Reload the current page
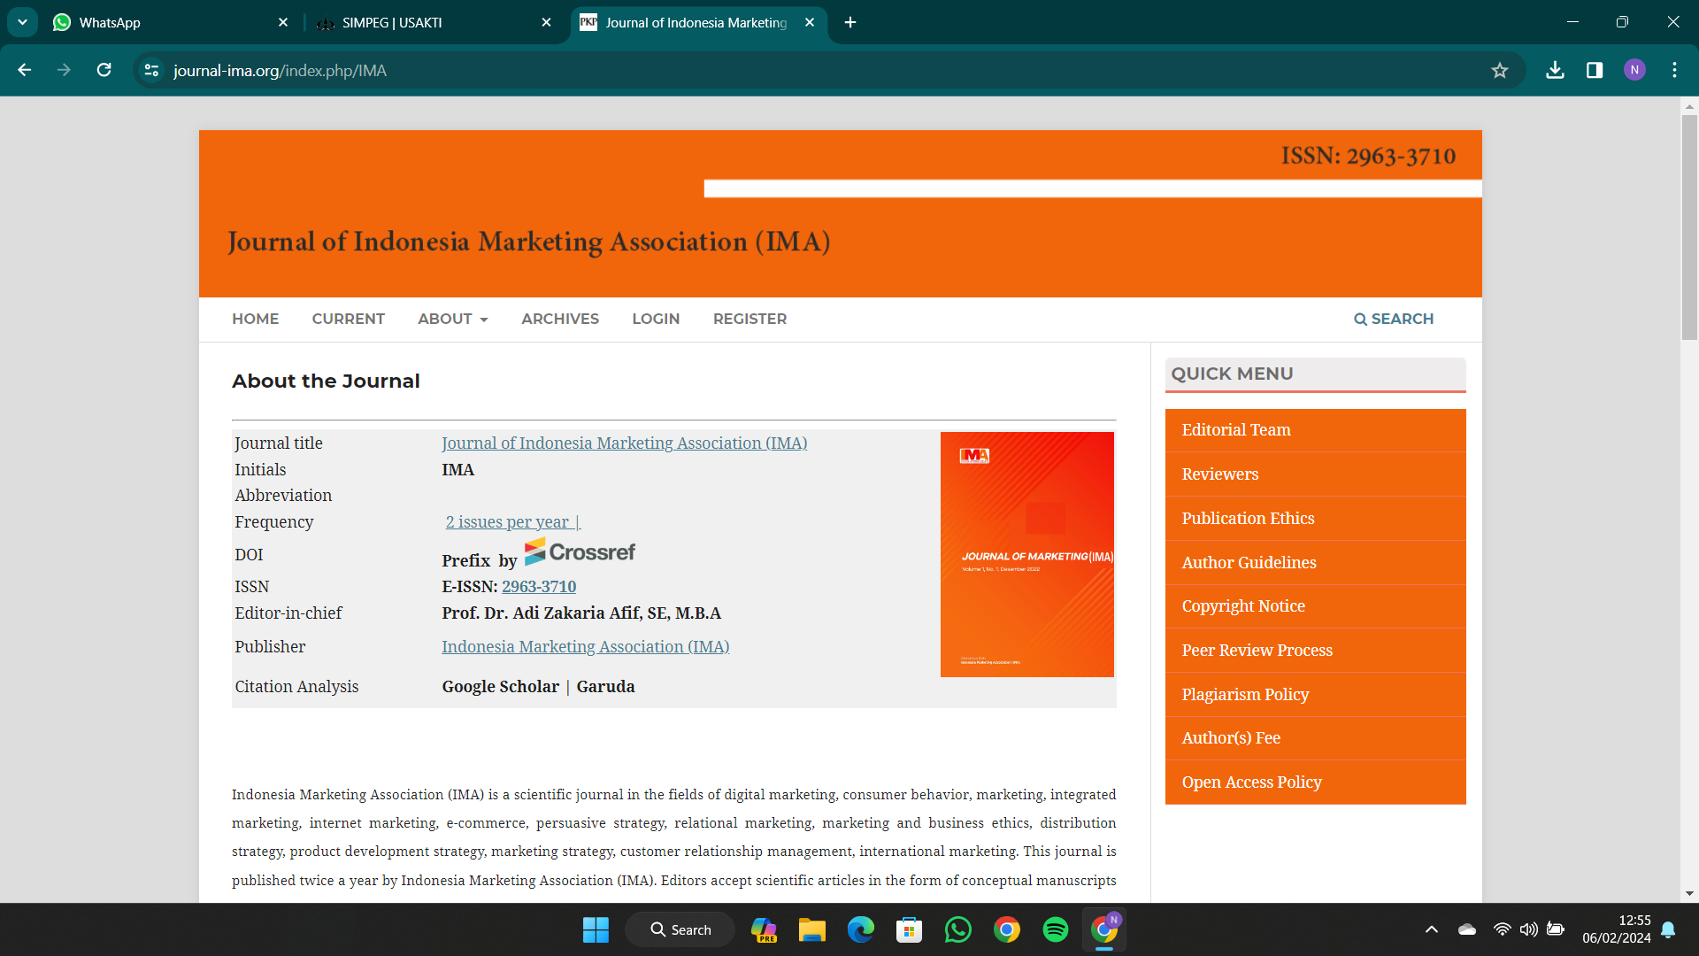 [104, 70]
